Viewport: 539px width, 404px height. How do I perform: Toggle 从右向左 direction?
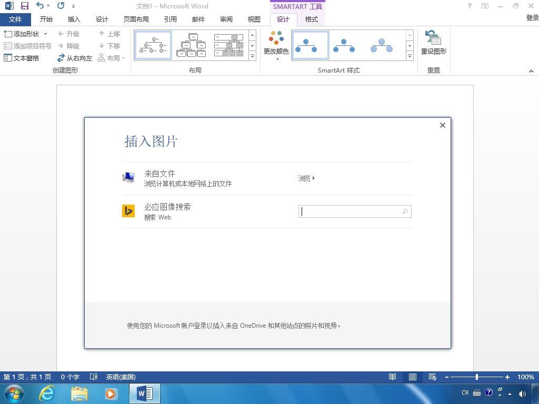coord(75,58)
